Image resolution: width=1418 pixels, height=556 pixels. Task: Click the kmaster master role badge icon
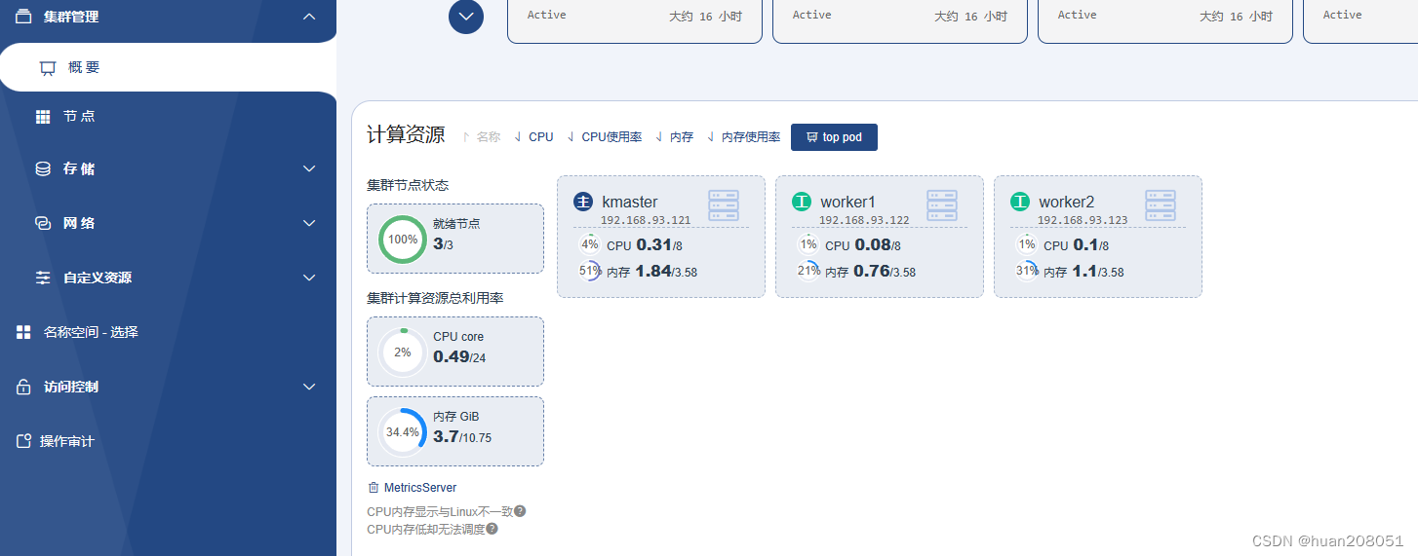pyautogui.click(x=583, y=202)
